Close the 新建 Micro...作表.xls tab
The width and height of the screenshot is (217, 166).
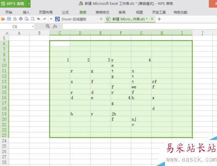coord(152,19)
